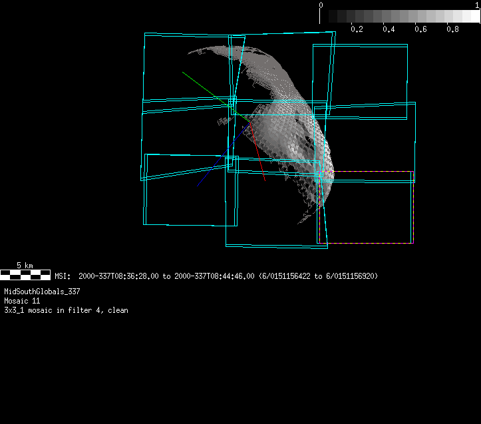
Task: Select the 0.4 tick label on colorbar
Action: point(389,29)
